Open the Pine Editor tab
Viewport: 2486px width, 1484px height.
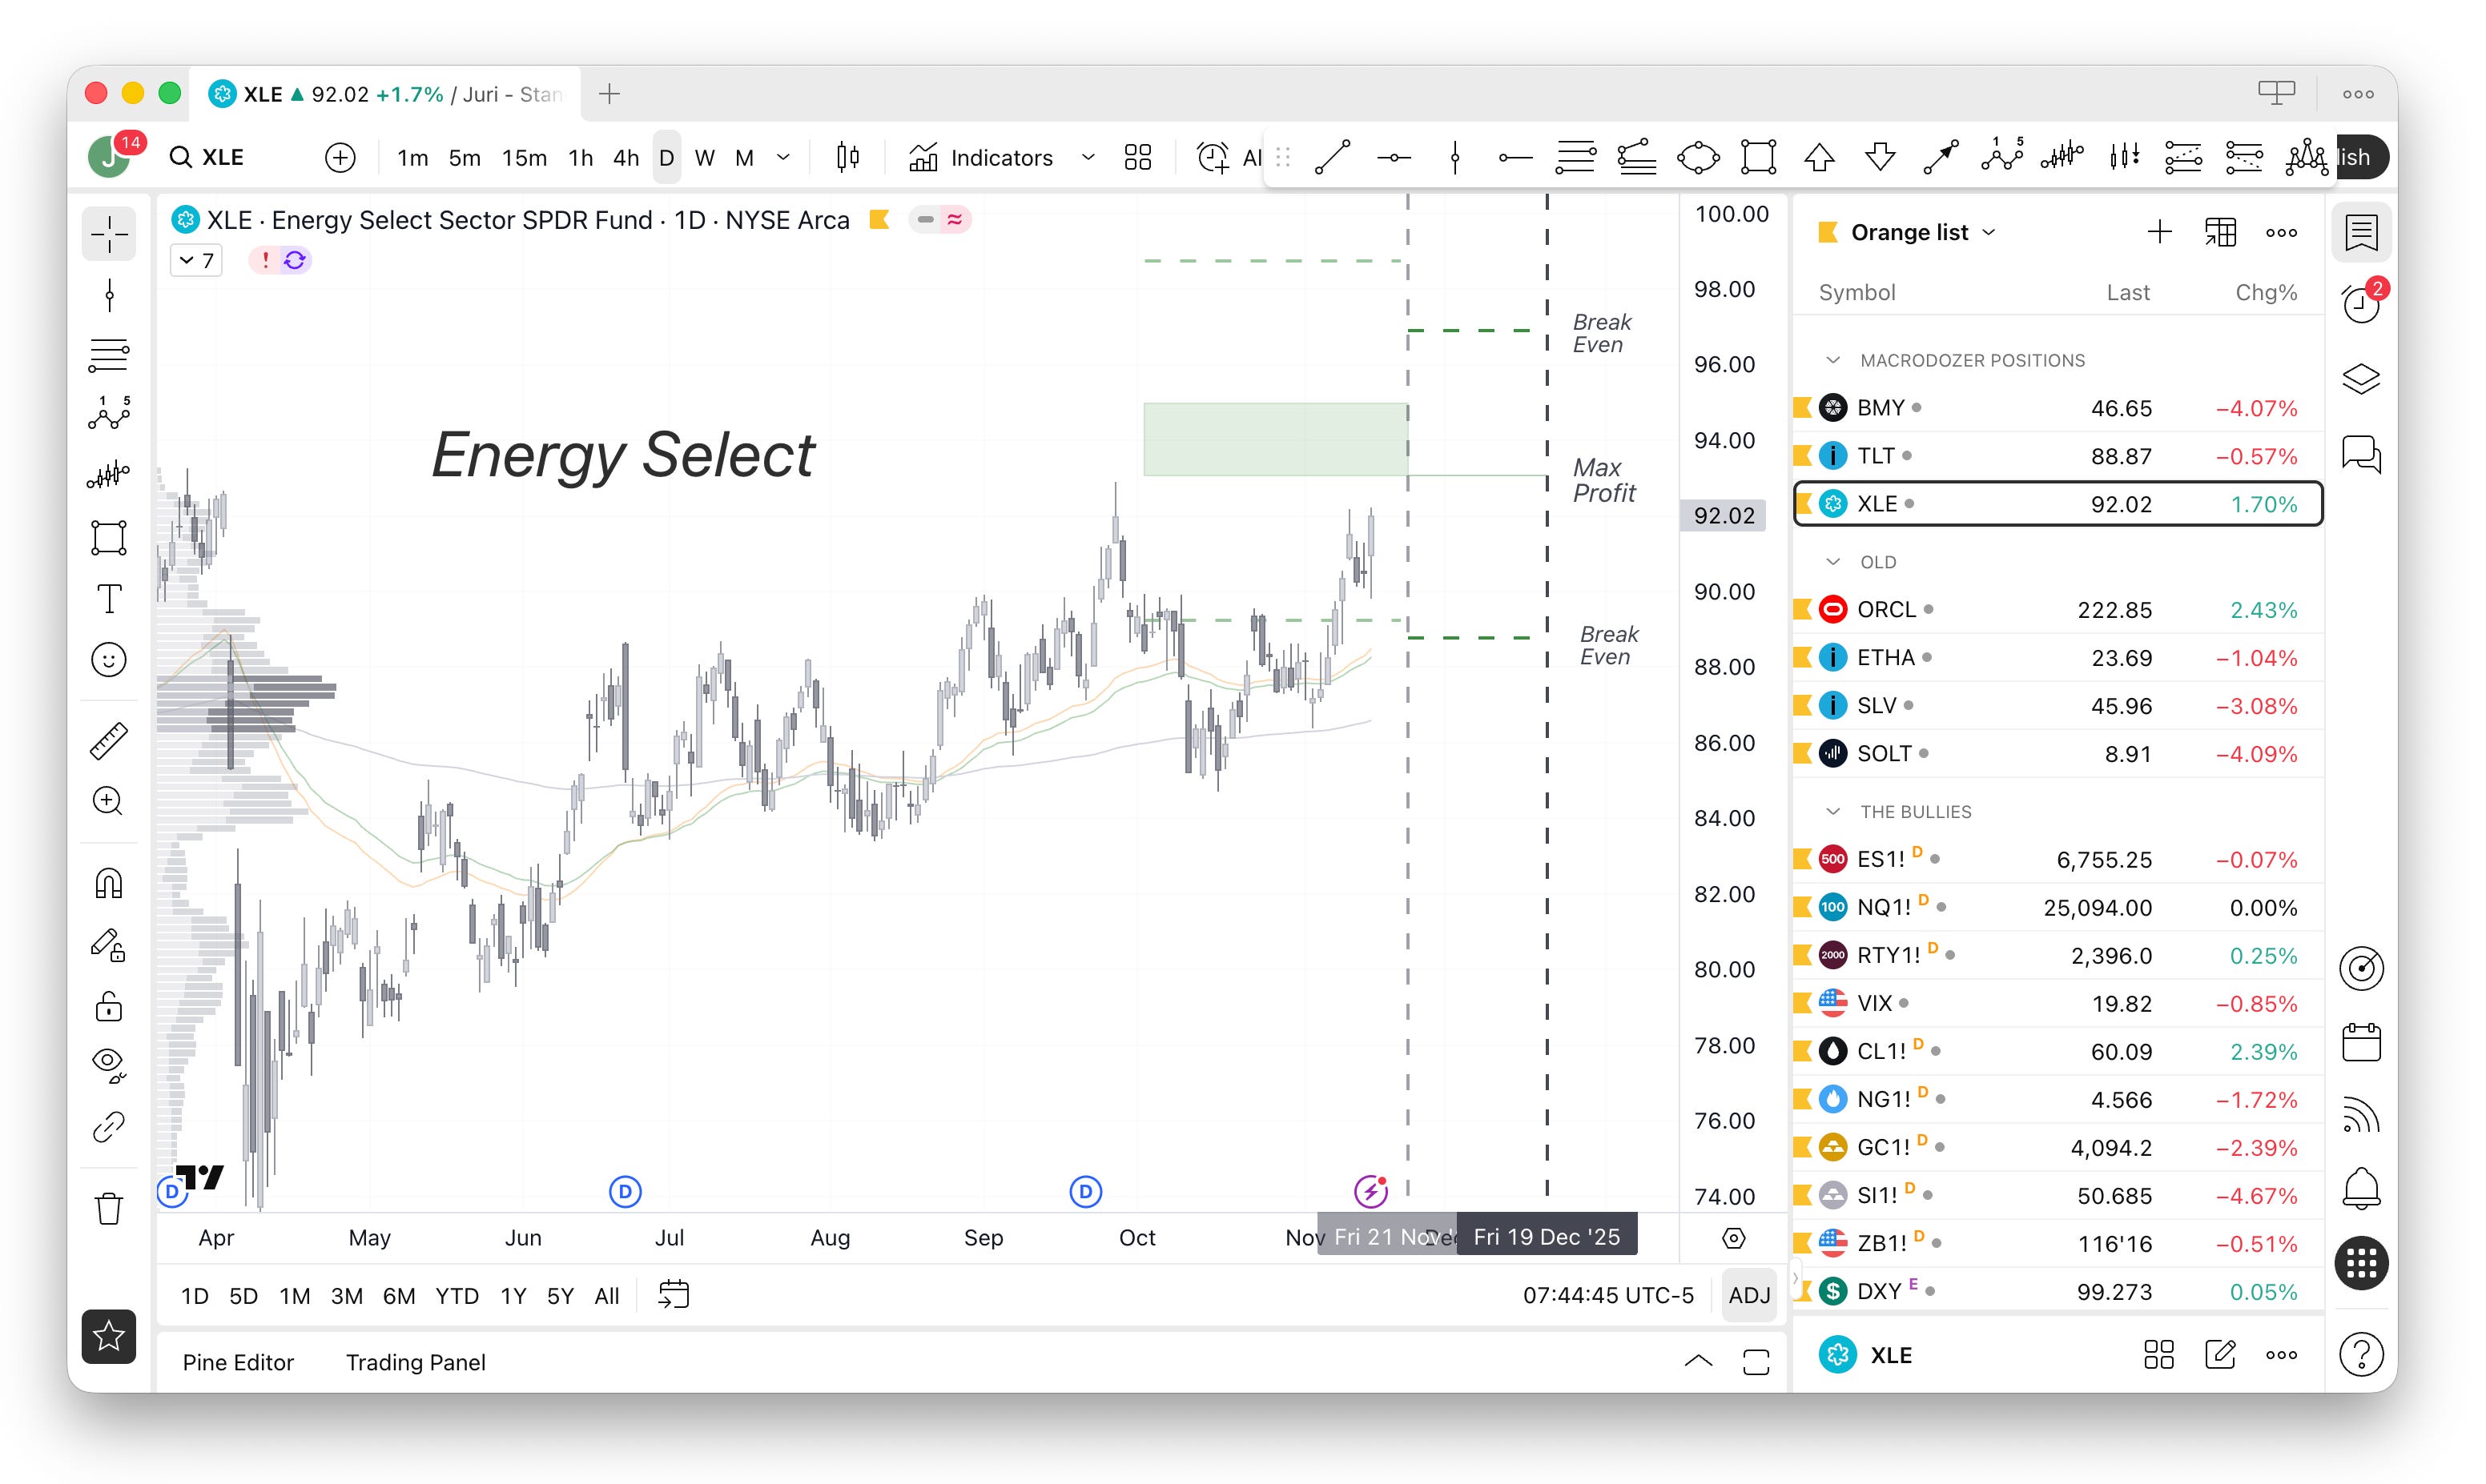pyautogui.click(x=238, y=1362)
